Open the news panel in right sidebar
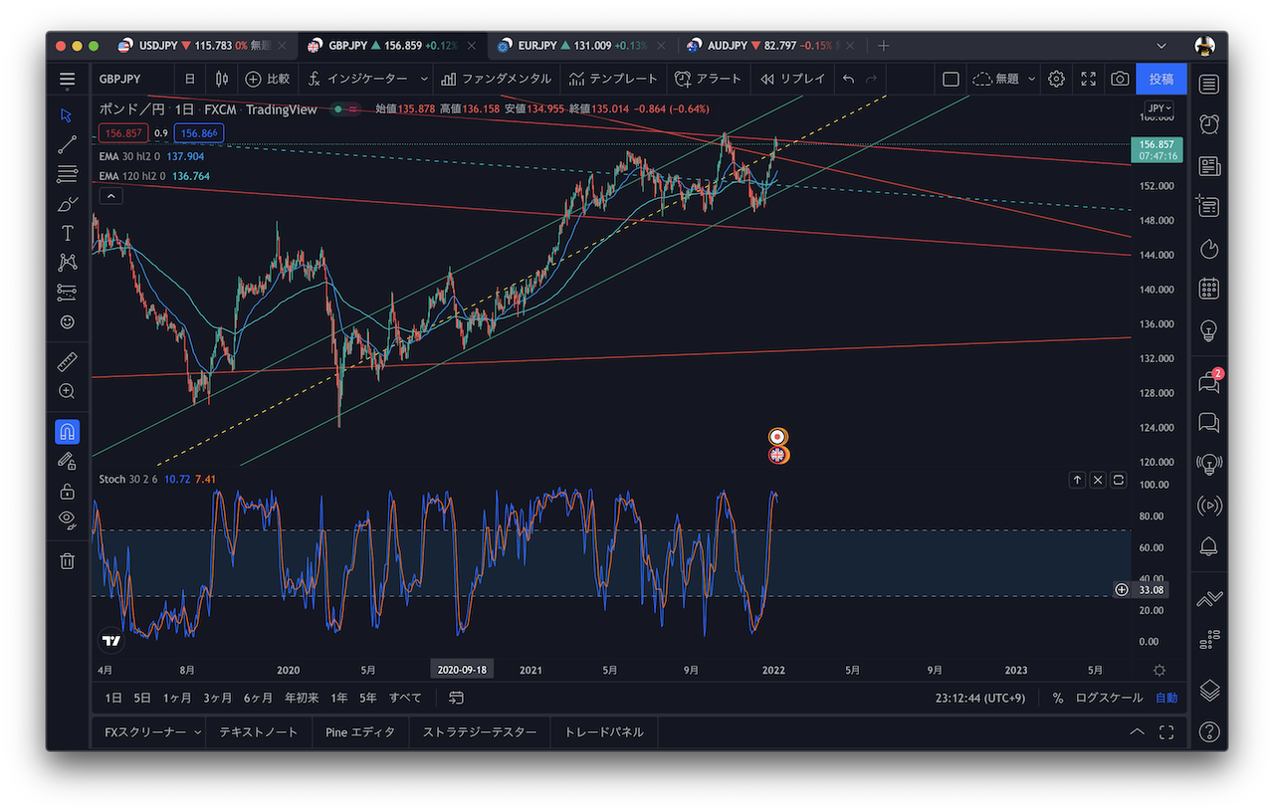 [1209, 166]
